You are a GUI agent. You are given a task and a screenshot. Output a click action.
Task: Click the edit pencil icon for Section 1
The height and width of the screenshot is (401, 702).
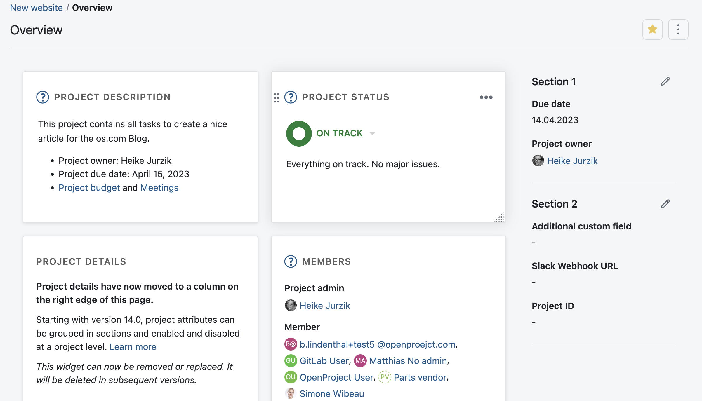pos(665,81)
